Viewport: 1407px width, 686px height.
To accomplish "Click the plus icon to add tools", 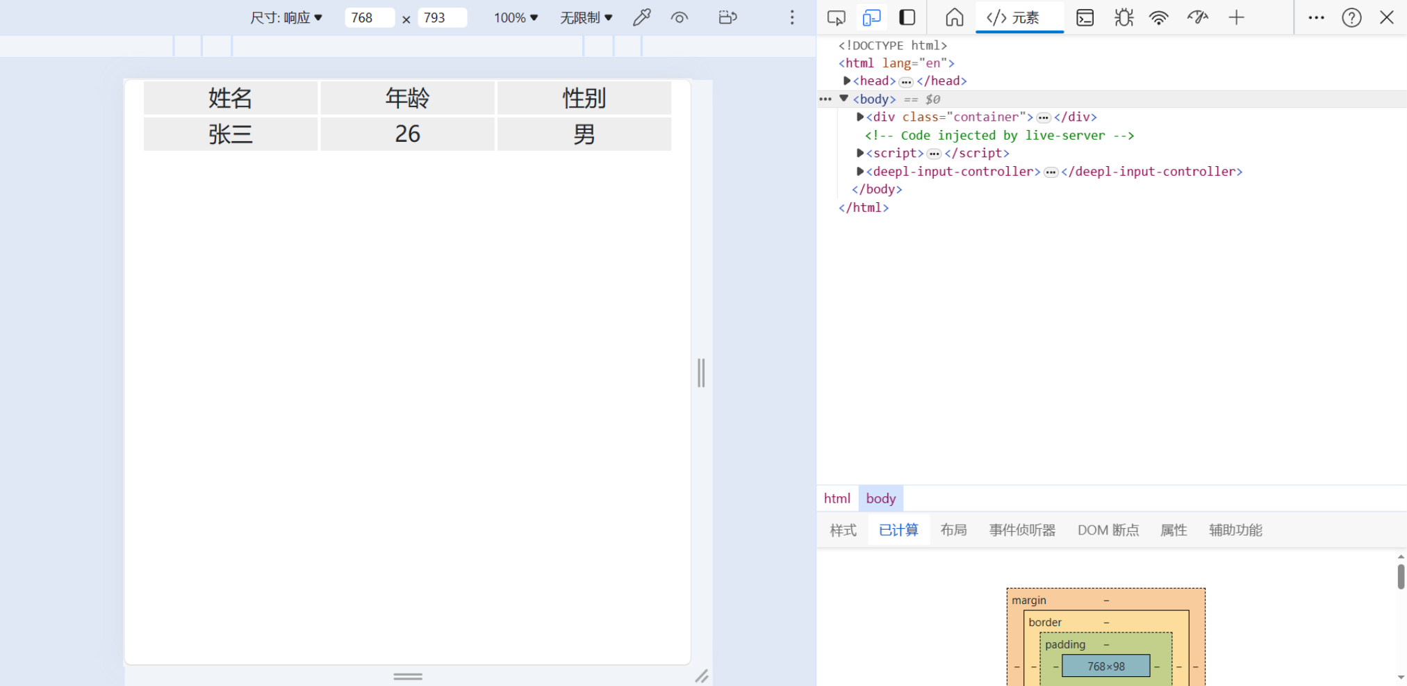I will [x=1236, y=17].
